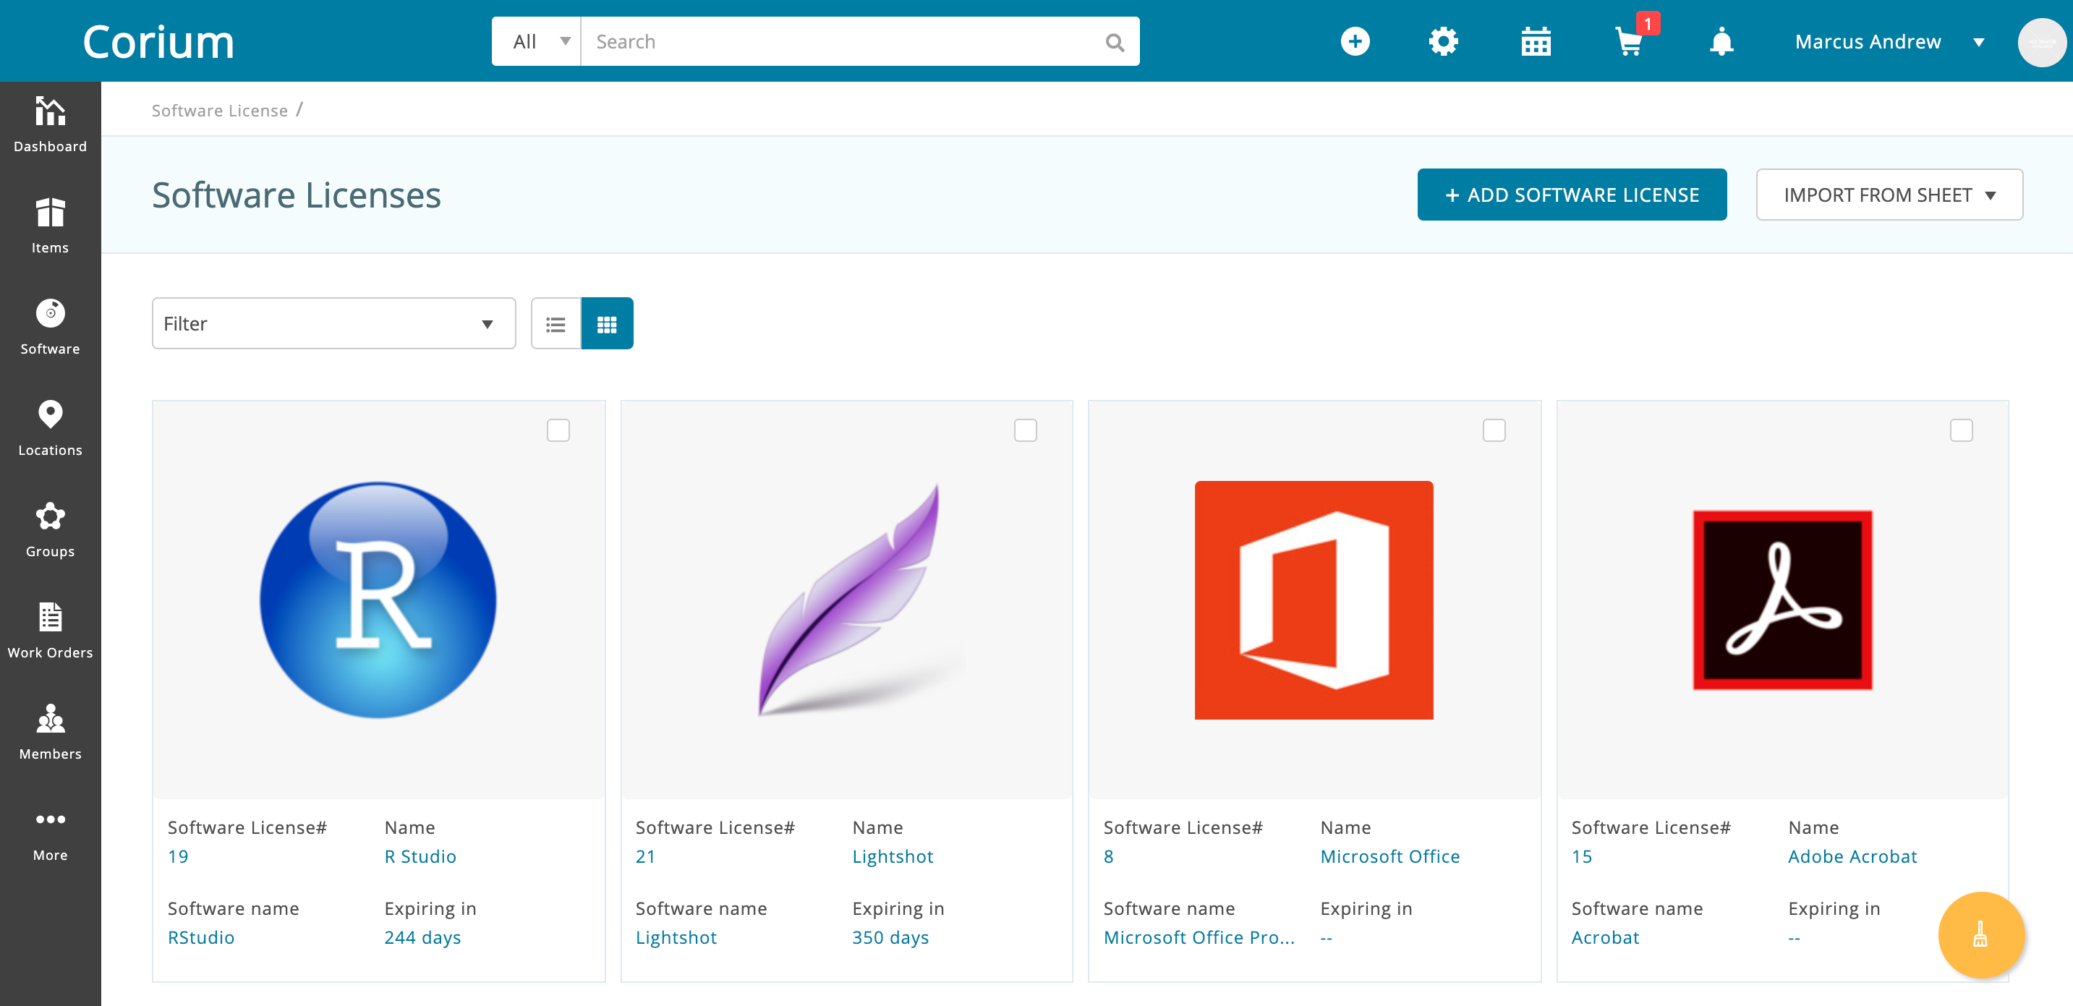Open the Microsoft Office name link

coord(1389,856)
